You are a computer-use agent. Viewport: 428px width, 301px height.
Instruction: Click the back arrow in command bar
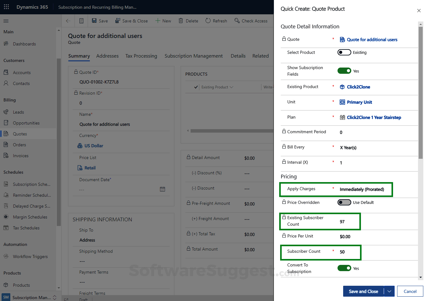[68, 21]
